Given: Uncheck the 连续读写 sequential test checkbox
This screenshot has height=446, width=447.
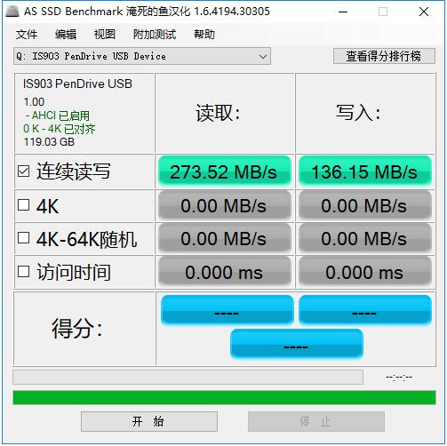Looking at the screenshot, I should pos(23,171).
